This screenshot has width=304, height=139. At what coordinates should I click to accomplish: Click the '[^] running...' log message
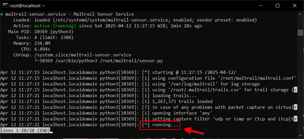click(x=160, y=125)
